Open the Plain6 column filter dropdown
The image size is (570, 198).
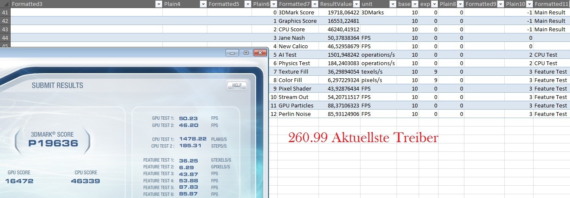coord(274,4)
